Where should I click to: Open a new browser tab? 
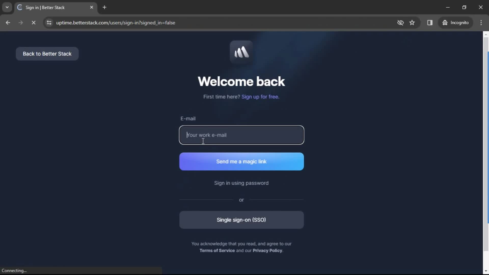point(104,7)
